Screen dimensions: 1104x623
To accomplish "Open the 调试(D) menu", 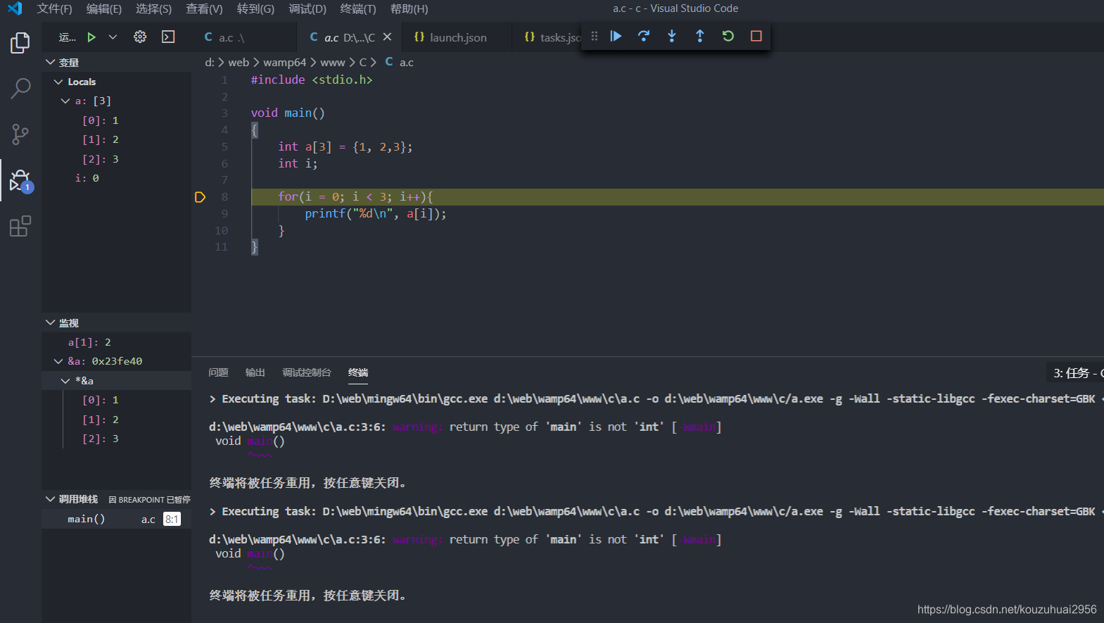I will click(x=307, y=8).
